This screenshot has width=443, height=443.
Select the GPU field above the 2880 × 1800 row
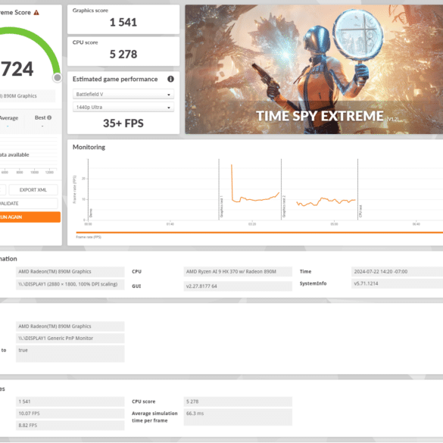point(70,272)
